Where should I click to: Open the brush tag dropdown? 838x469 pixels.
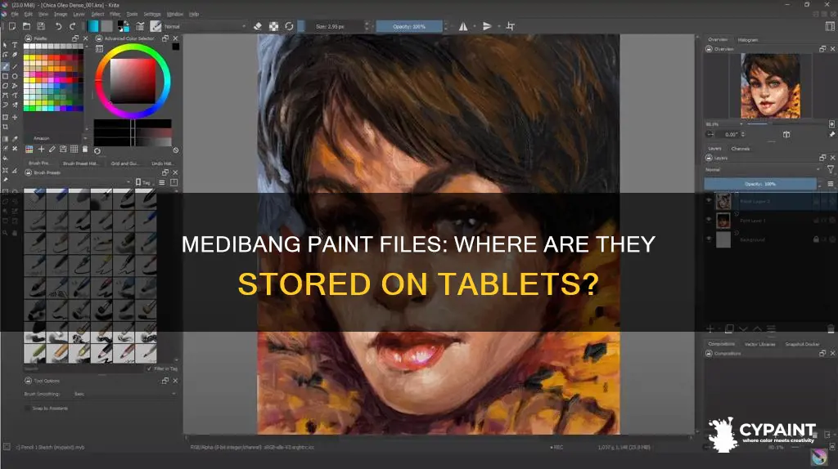[x=76, y=182]
